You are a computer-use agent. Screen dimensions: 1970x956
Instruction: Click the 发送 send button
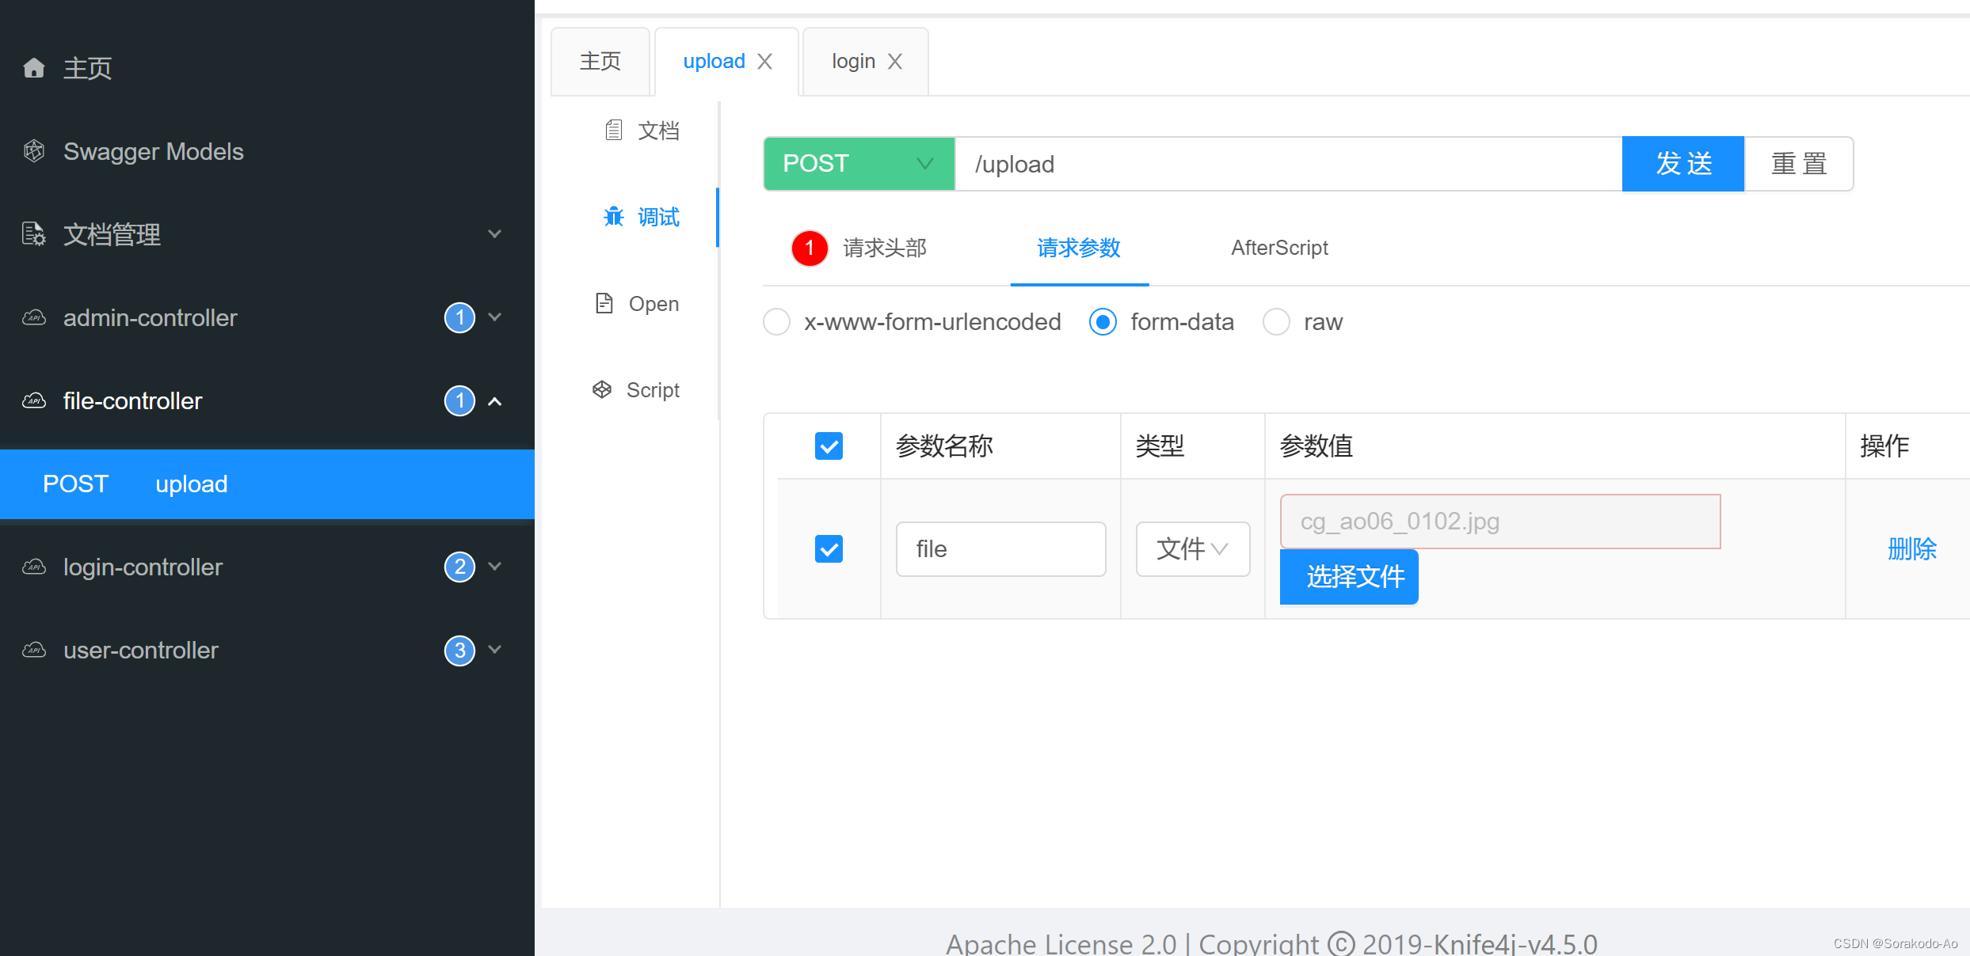click(1682, 164)
